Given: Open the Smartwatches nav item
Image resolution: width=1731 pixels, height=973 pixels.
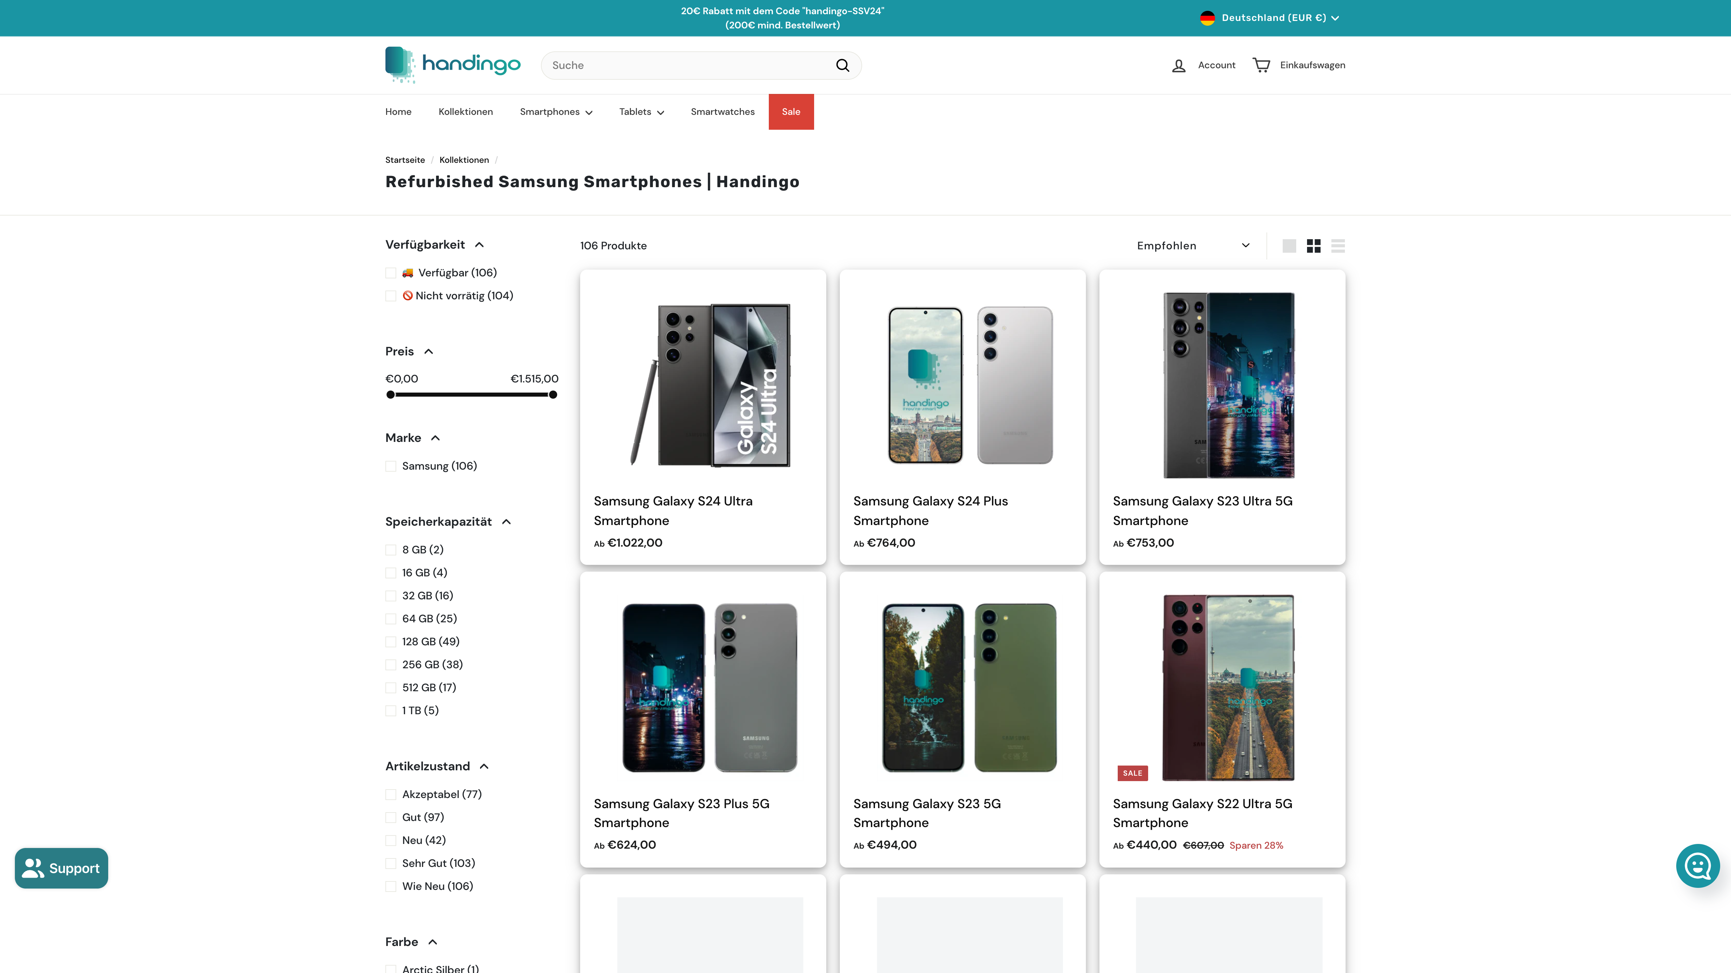Looking at the screenshot, I should tap(722, 112).
